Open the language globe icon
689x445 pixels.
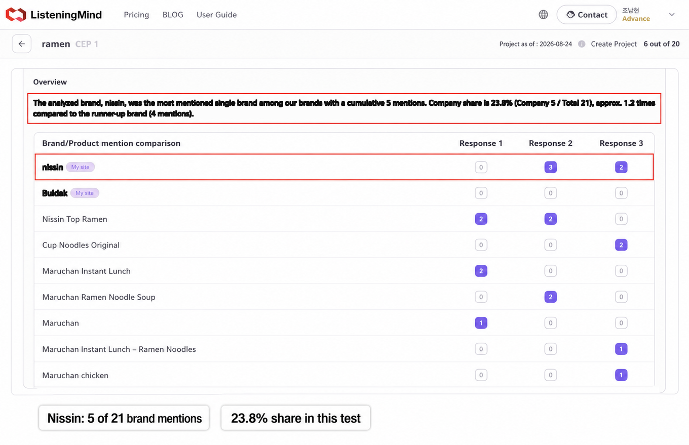pyautogui.click(x=543, y=15)
